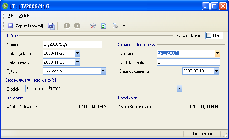Click the Dokument dodatkowy section header
Screen dimensions: 229x139
136,45
